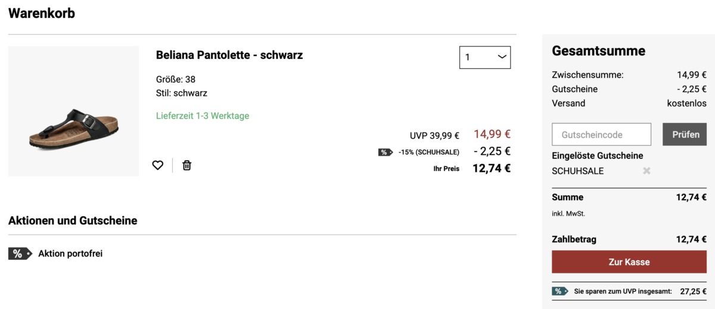This screenshot has width=715, height=309.
Task: Click the Lieferzeit 1-3 Werktage text
Action: [x=203, y=116]
